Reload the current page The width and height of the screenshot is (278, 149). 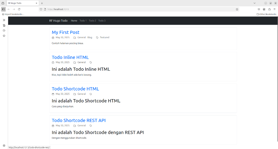pos(19,9)
